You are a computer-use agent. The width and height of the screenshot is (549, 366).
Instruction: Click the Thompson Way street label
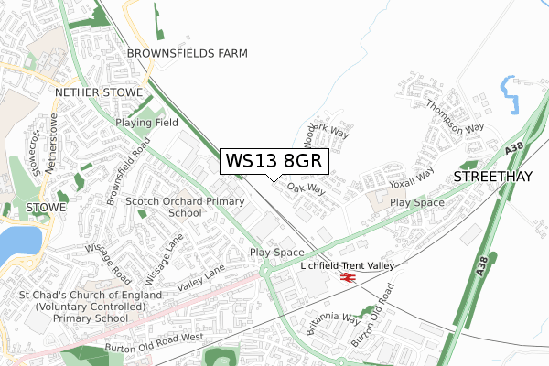(x=455, y=118)
